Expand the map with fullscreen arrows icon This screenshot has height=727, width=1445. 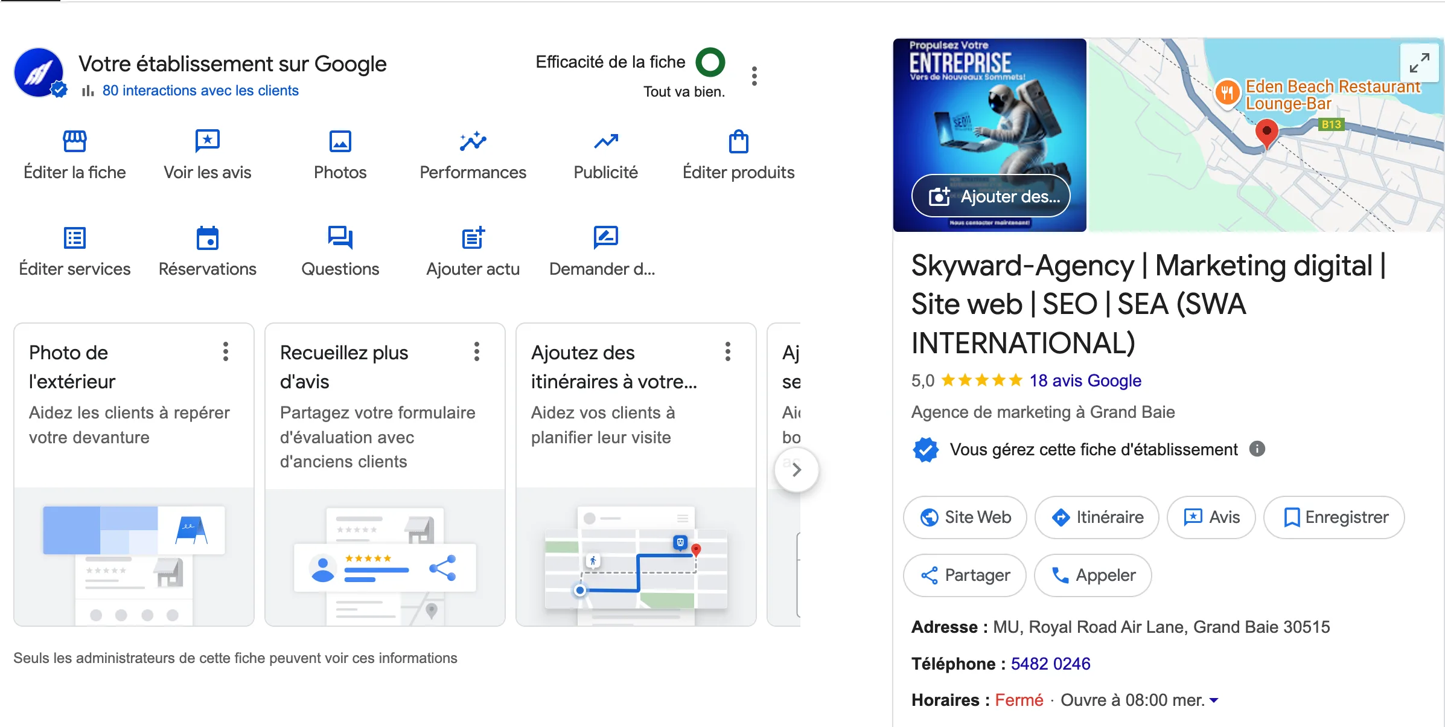pos(1419,63)
